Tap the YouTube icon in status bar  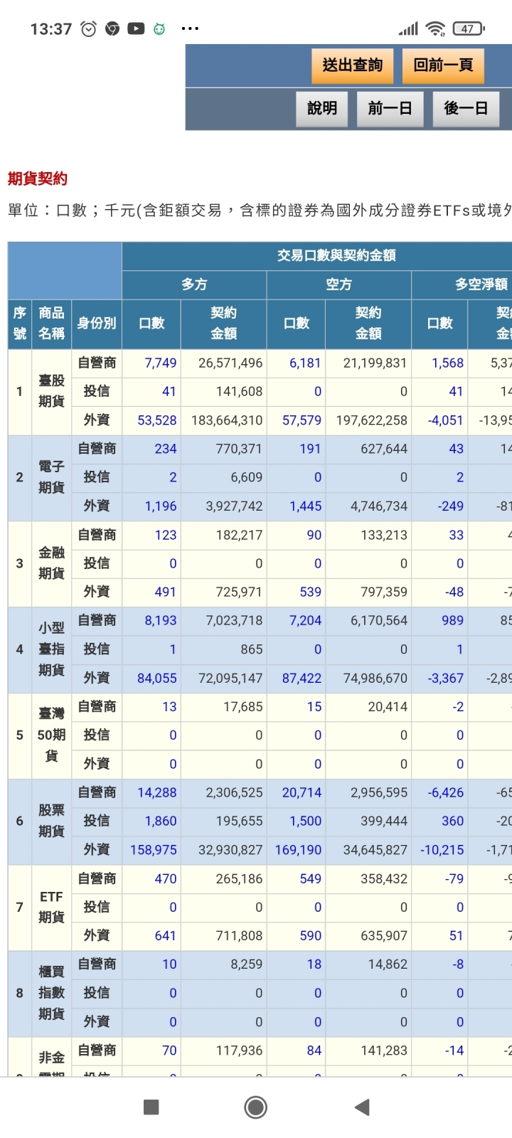(136, 29)
